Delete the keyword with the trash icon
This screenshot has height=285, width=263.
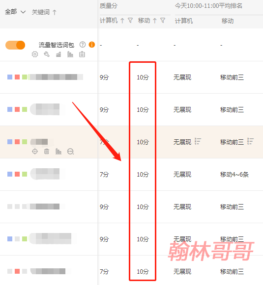tap(47, 151)
